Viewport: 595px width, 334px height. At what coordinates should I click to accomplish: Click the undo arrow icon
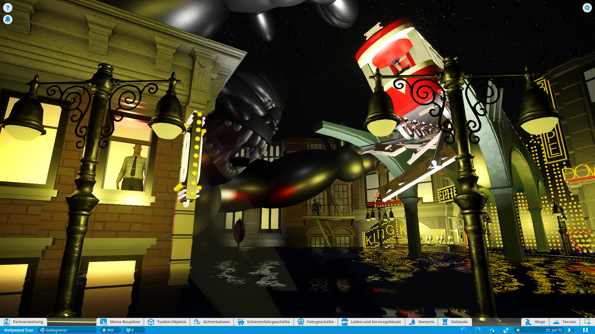pyautogui.click(x=464, y=330)
